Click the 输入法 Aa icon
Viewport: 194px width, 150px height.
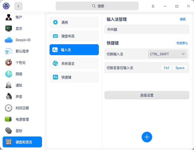pos(55,50)
